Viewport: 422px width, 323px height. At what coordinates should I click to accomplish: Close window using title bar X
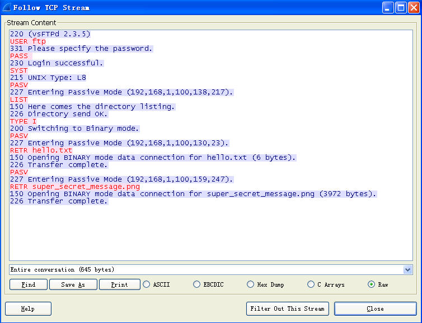414,7
